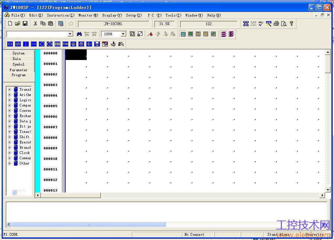Click the first purple ladder lines icon
The image size is (334, 240).
[x=224, y=34]
